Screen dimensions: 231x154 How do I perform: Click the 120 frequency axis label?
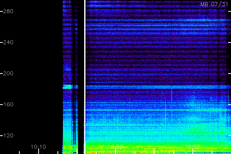8,136
